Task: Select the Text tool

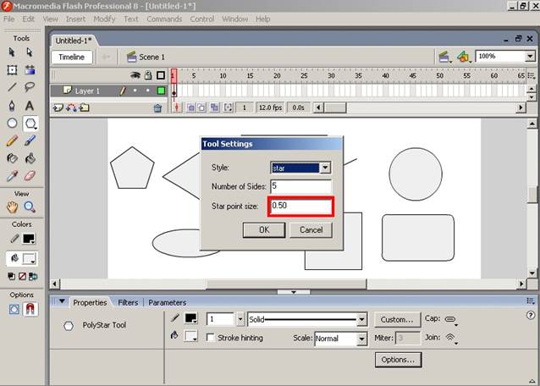Action: (x=30, y=105)
